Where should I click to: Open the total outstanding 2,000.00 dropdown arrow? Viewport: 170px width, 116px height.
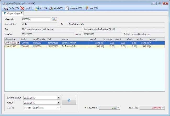[x=163, y=108]
